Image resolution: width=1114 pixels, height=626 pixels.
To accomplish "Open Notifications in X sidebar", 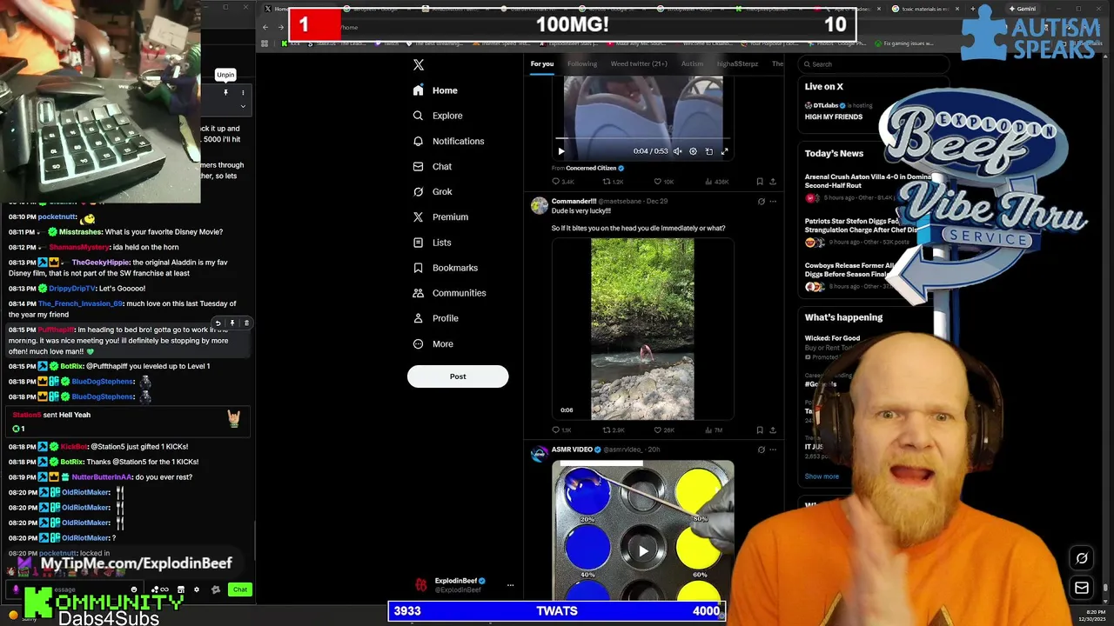I will pos(448,141).
